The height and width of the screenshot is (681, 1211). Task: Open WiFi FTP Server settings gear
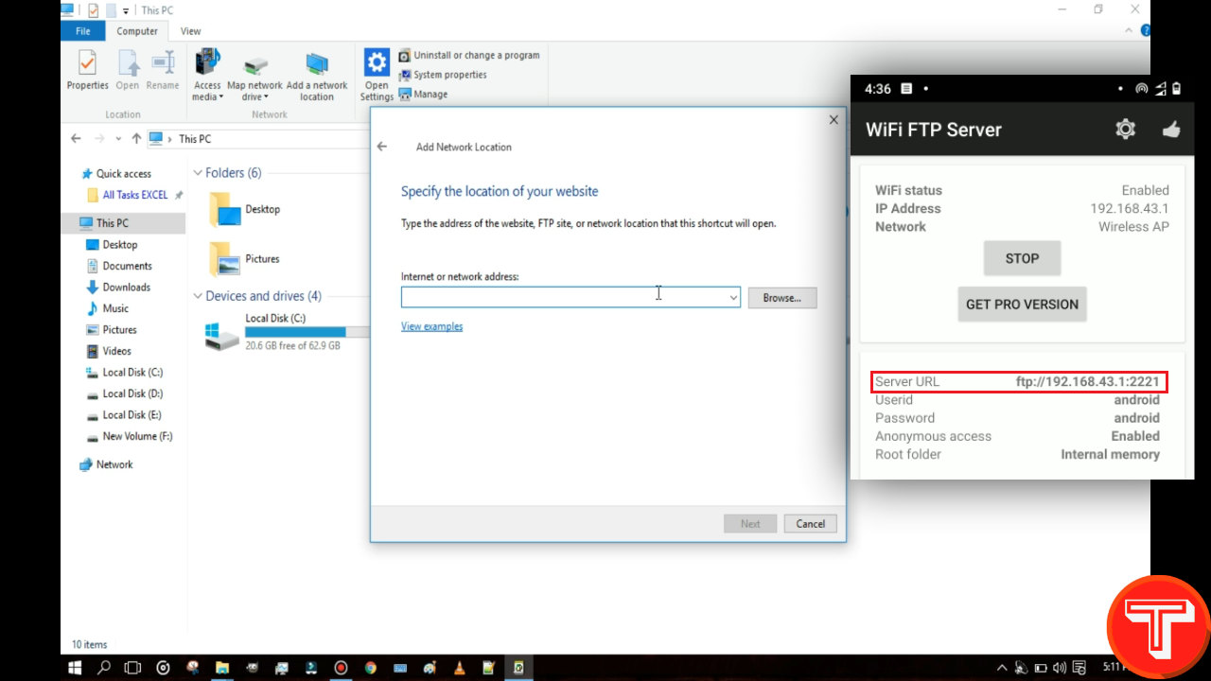click(x=1125, y=130)
